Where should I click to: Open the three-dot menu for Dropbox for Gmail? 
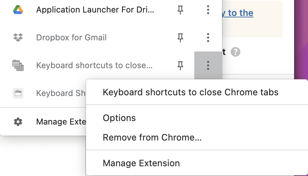tap(208, 38)
